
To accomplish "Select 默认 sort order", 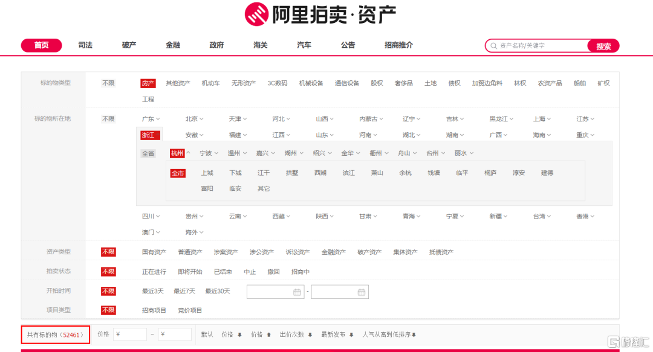I will coord(207,334).
